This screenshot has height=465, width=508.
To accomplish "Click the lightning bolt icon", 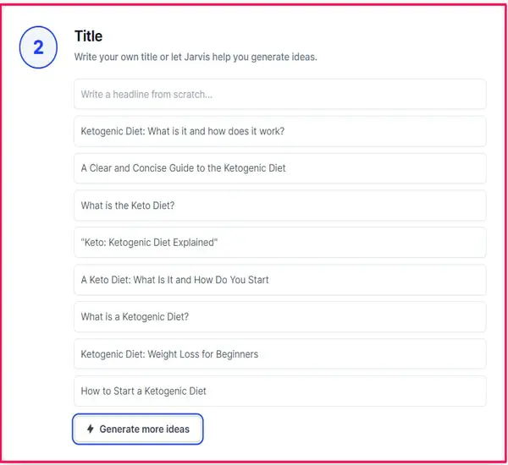I will tap(91, 429).
